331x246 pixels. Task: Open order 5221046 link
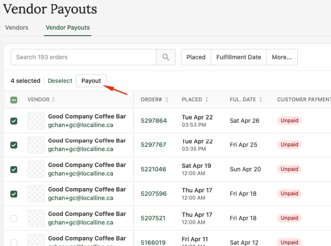pos(153,169)
